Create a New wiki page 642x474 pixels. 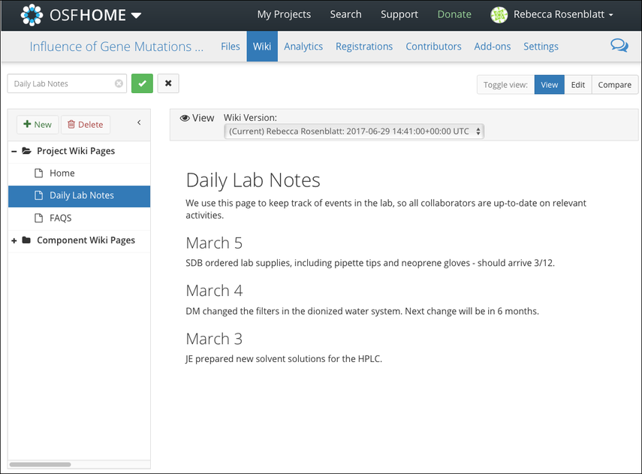click(38, 125)
